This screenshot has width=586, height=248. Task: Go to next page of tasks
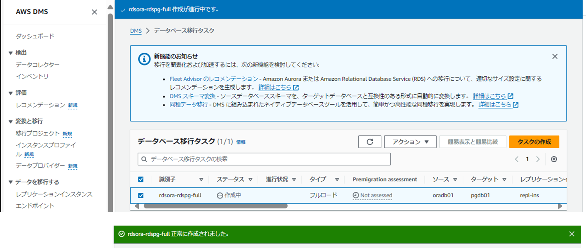(x=538, y=159)
